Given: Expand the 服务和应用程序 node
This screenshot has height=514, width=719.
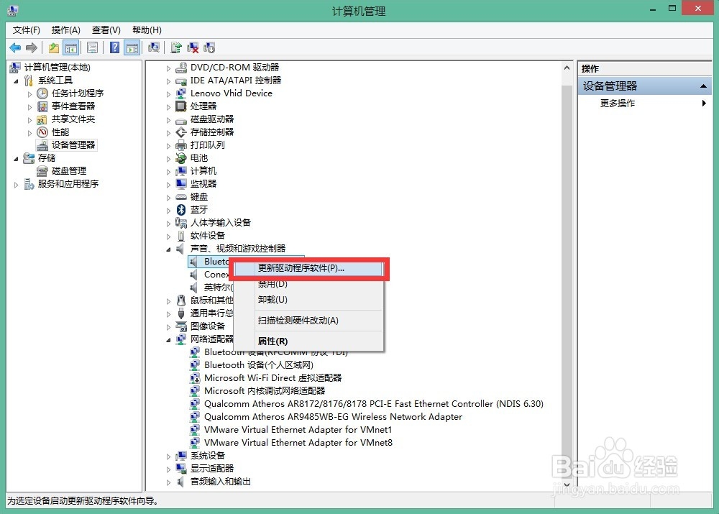Looking at the screenshot, I should click(x=16, y=185).
